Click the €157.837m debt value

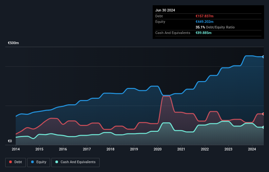204,16
